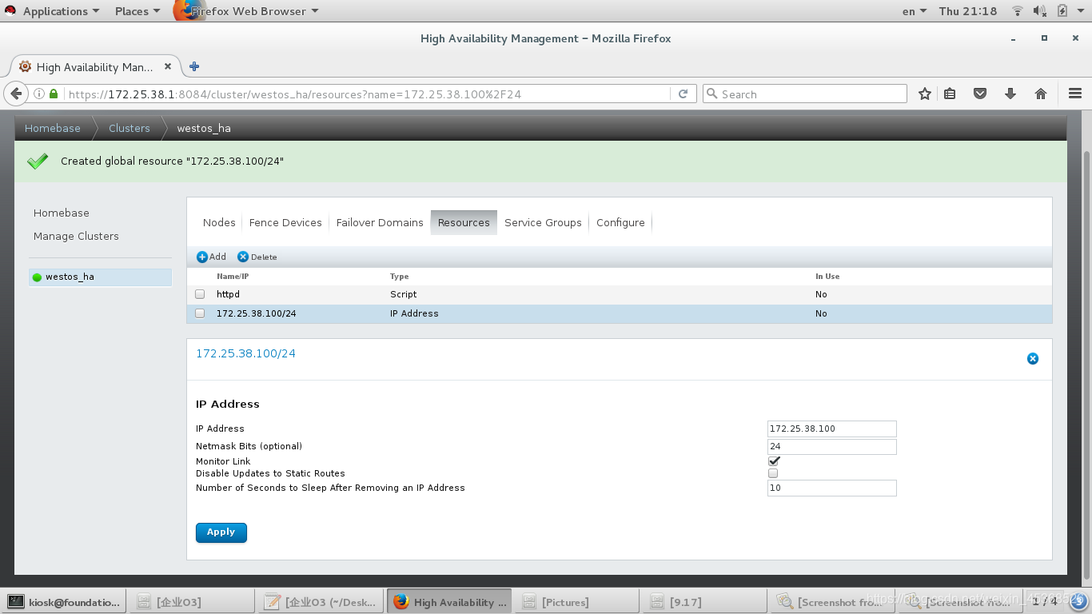Open a new tab with plus icon

click(x=194, y=66)
